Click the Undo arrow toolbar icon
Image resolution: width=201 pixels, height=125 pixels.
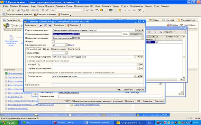43,10
